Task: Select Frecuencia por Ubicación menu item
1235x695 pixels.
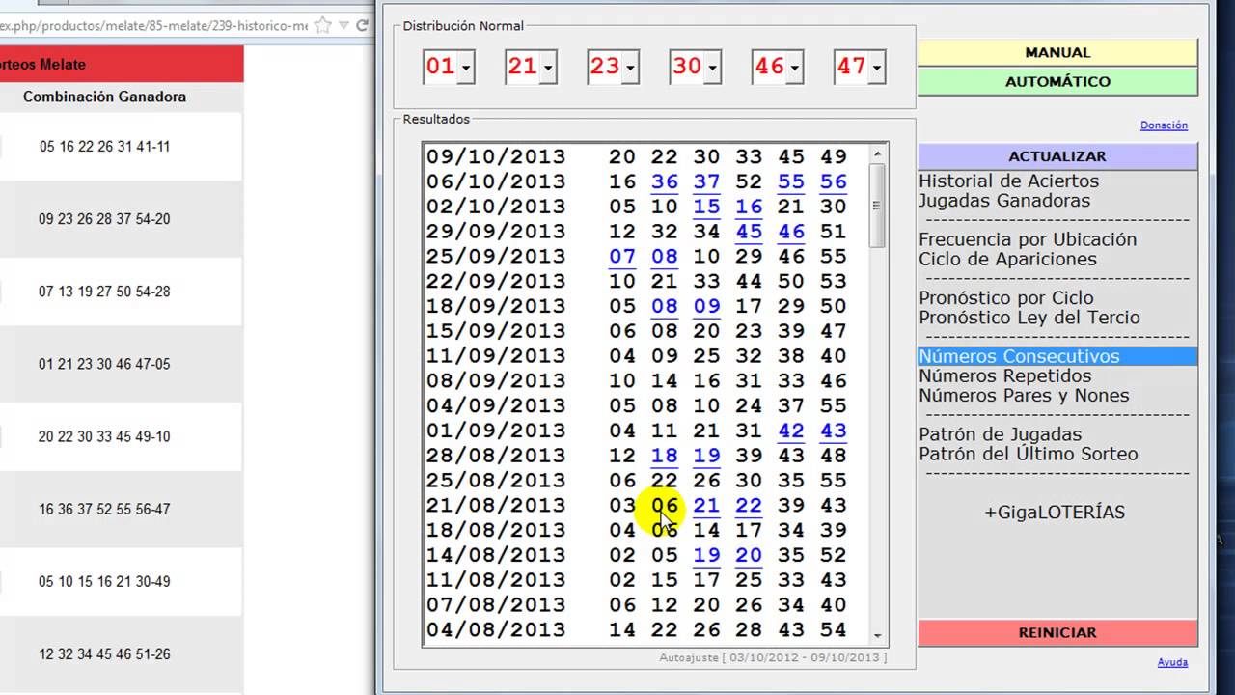Action: click(x=1028, y=239)
